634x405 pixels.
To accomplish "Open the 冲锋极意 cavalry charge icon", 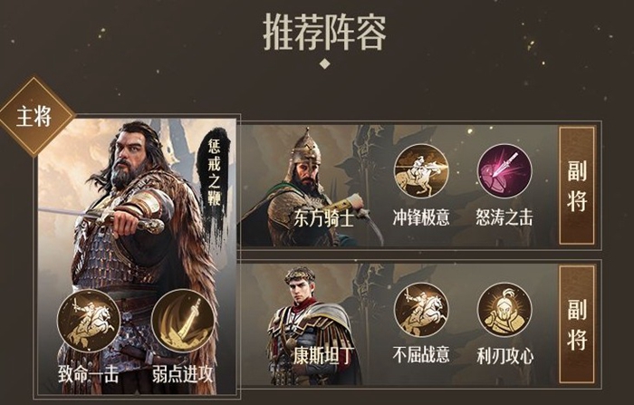I will pos(421,171).
